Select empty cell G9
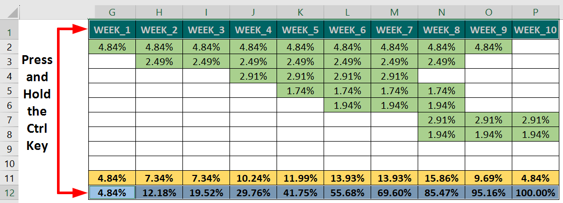 coord(112,149)
